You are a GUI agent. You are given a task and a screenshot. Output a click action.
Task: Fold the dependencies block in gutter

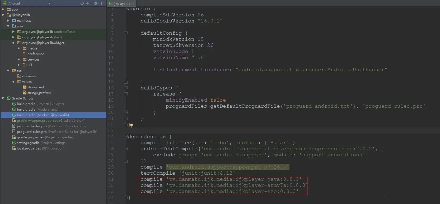click(x=126, y=137)
